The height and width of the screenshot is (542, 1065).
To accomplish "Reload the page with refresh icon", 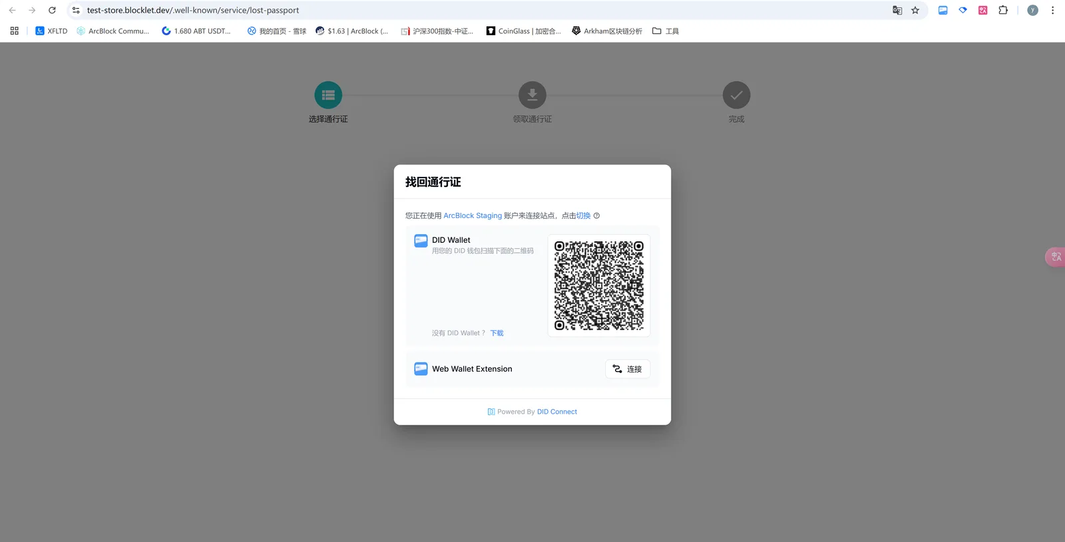I will 52,10.
